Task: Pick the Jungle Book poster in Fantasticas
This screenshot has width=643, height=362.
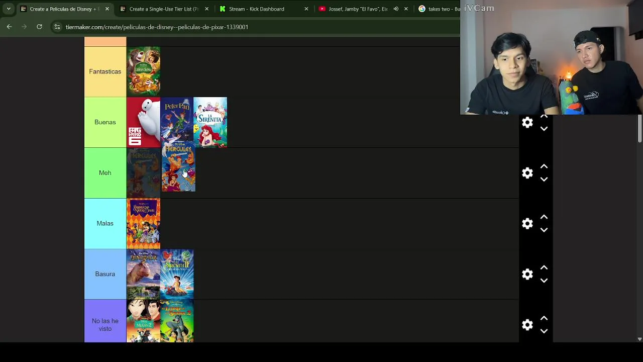Action: 143,71
